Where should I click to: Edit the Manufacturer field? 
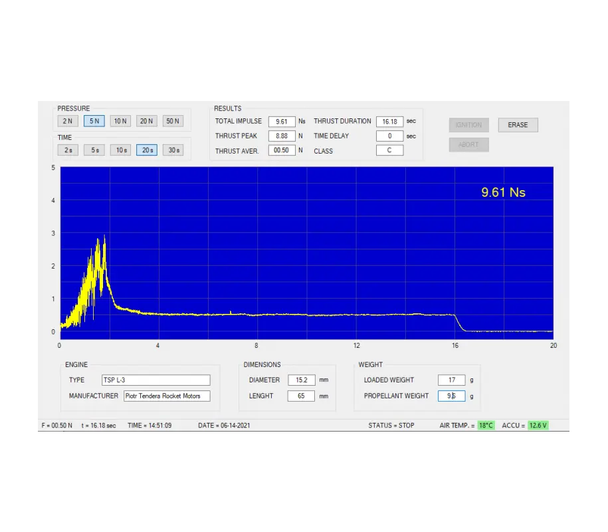[x=167, y=396]
